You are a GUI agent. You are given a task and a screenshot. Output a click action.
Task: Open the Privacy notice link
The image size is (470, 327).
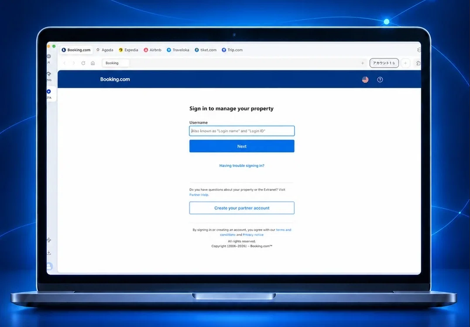(x=253, y=234)
